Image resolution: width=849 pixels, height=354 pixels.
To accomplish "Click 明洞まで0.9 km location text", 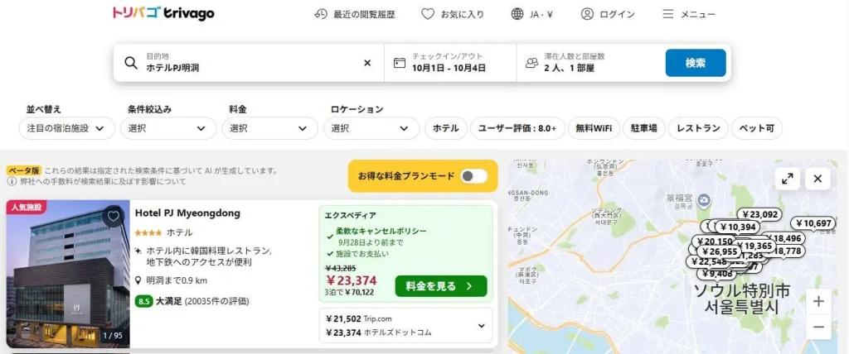I will [177, 280].
